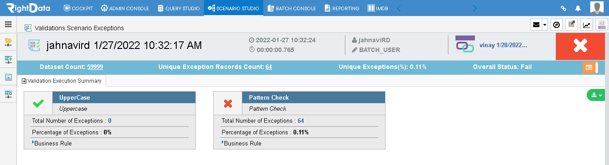The width and height of the screenshot is (609, 165).
Task: Click the line chart trend icon
Action: (587, 25)
